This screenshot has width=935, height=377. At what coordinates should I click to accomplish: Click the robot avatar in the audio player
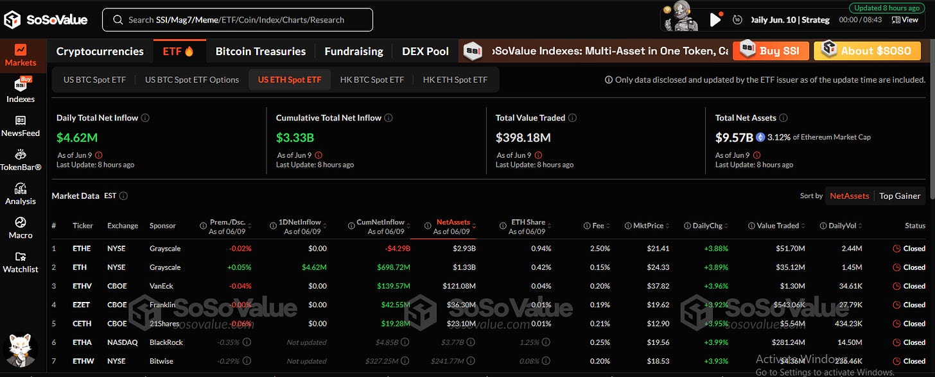tap(681, 17)
